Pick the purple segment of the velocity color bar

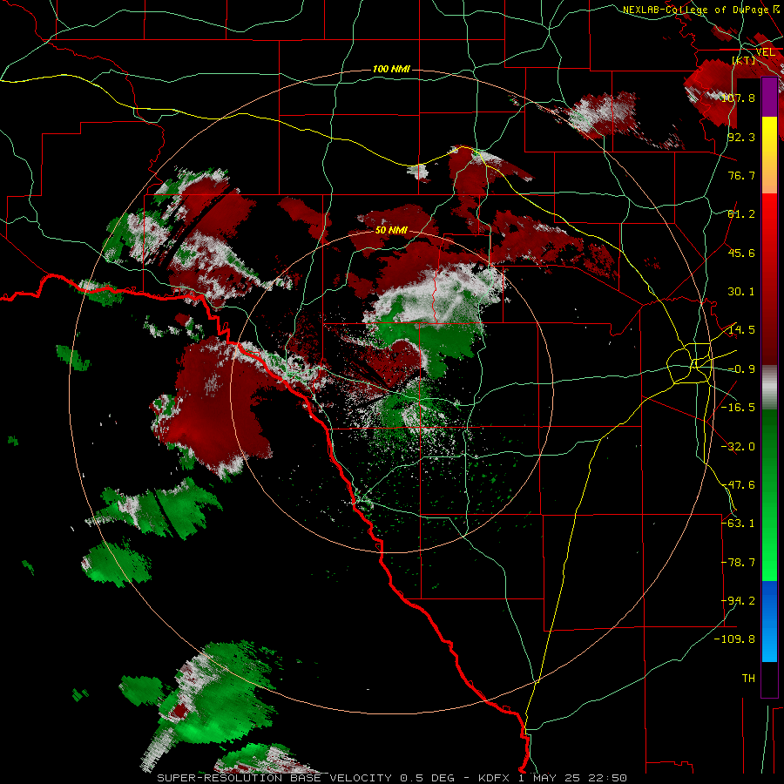click(x=769, y=98)
